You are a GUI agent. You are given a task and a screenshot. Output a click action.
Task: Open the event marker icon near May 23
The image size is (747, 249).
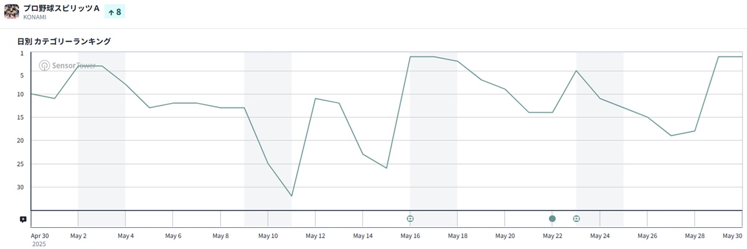click(576, 219)
